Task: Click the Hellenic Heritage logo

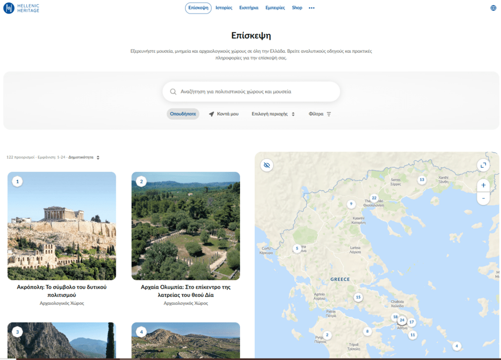Action: [x=21, y=8]
